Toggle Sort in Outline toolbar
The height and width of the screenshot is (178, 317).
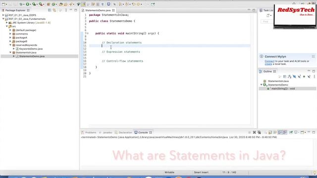click(x=289, y=77)
